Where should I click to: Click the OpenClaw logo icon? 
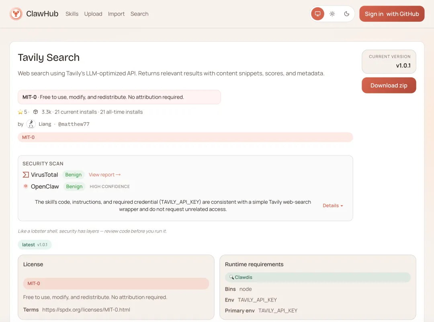click(25, 186)
